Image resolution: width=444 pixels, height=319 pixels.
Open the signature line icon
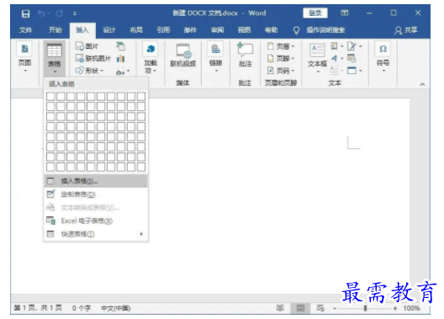[x=354, y=46]
